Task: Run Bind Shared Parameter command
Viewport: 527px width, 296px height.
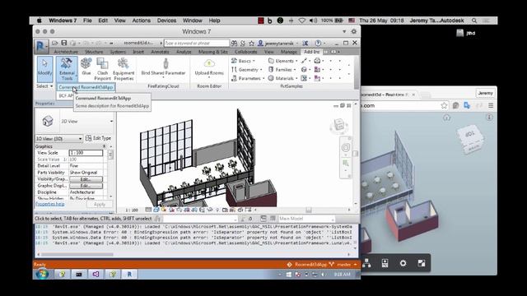Action: point(163,67)
